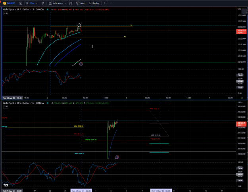Click the add symbol plus circle icon
Viewport: 248px width, 192px height.
pyautogui.click(x=21, y=3)
